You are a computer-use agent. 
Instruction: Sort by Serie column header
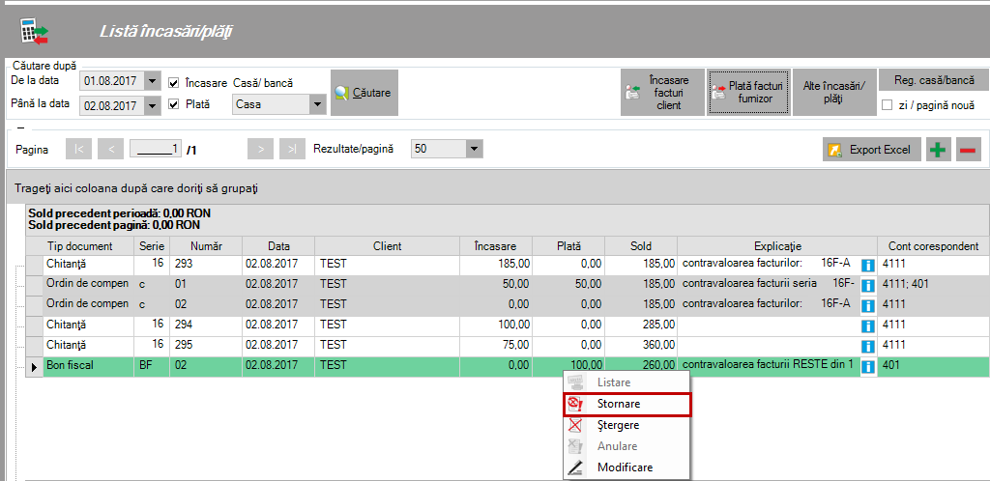[x=152, y=246]
